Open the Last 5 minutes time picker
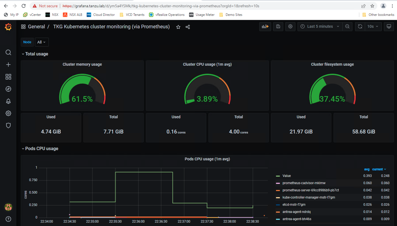 [x=320, y=27]
